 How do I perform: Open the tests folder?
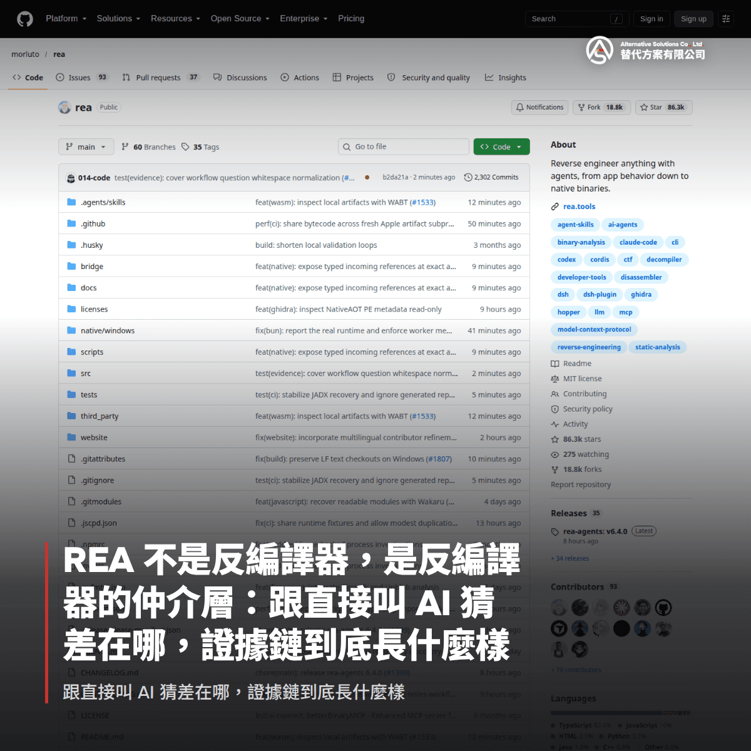(x=89, y=395)
